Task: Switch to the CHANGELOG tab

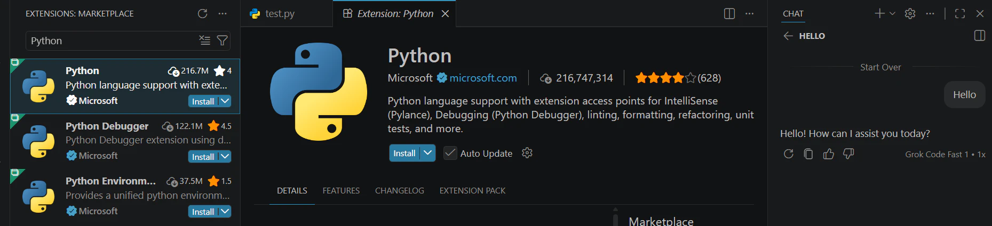Action: coord(400,190)
